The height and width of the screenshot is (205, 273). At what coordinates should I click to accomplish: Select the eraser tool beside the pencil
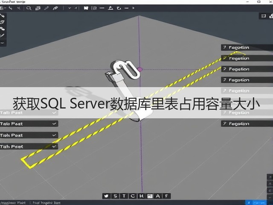[55, 8]
